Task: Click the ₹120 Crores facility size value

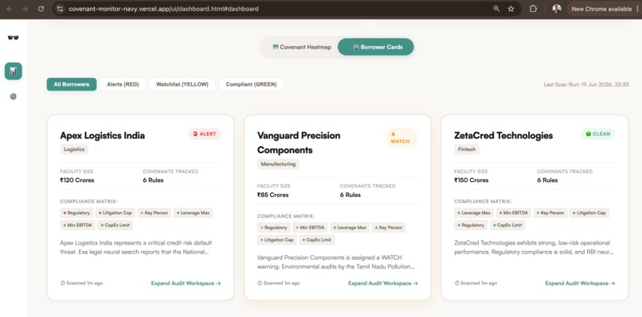Action: pos(77,180)
